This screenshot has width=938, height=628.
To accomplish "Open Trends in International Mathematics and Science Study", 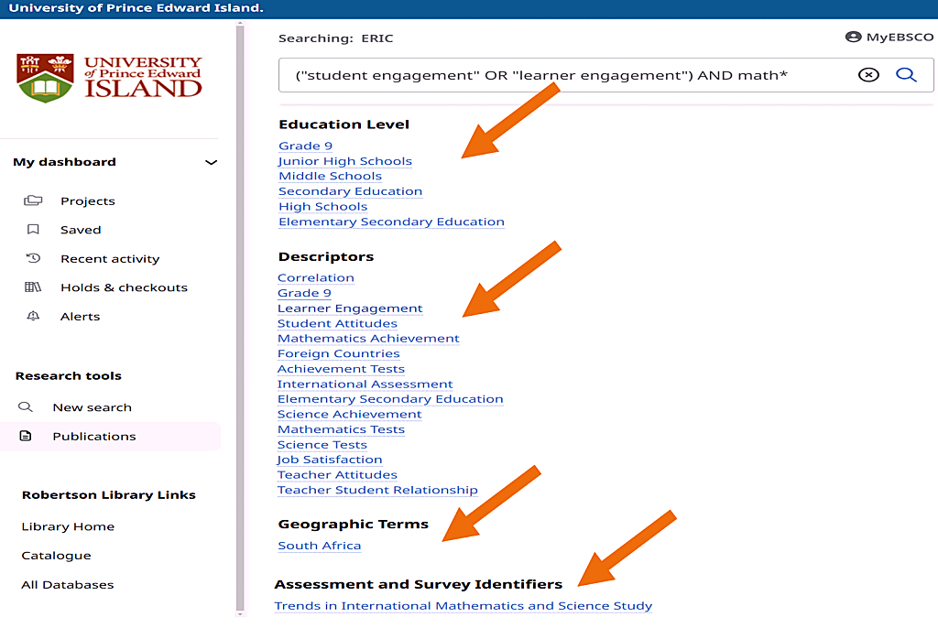I will point(463,606).
